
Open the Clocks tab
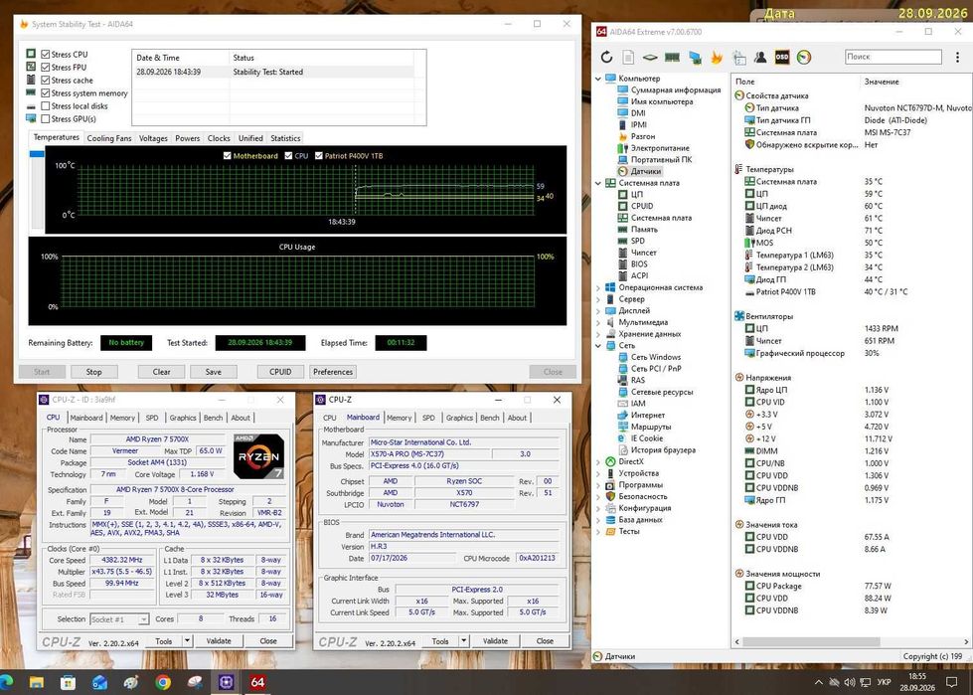click(219, 138)
